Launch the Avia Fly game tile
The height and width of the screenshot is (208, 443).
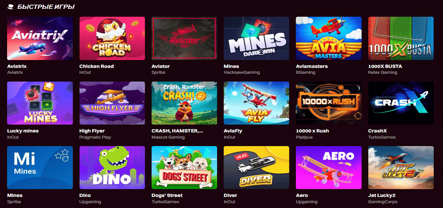256,103
